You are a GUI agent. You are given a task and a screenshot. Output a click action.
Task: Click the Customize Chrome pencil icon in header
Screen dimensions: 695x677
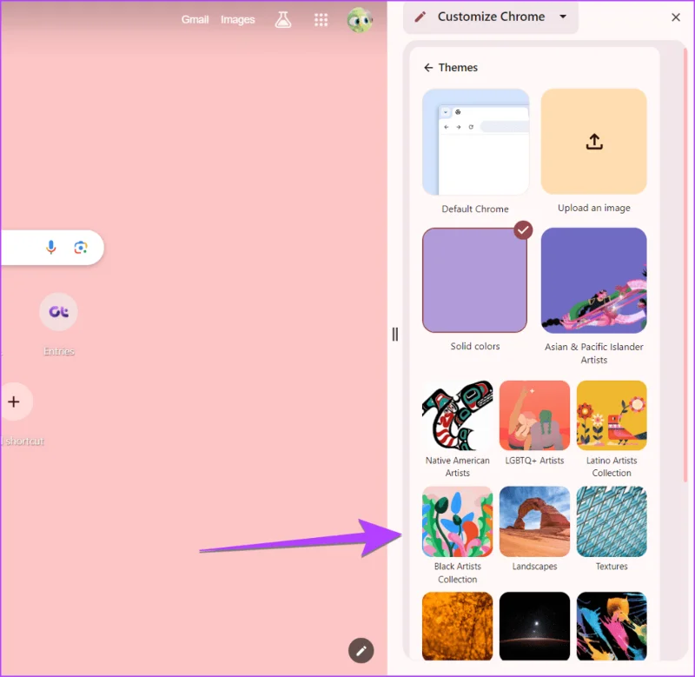coord(420,17)
